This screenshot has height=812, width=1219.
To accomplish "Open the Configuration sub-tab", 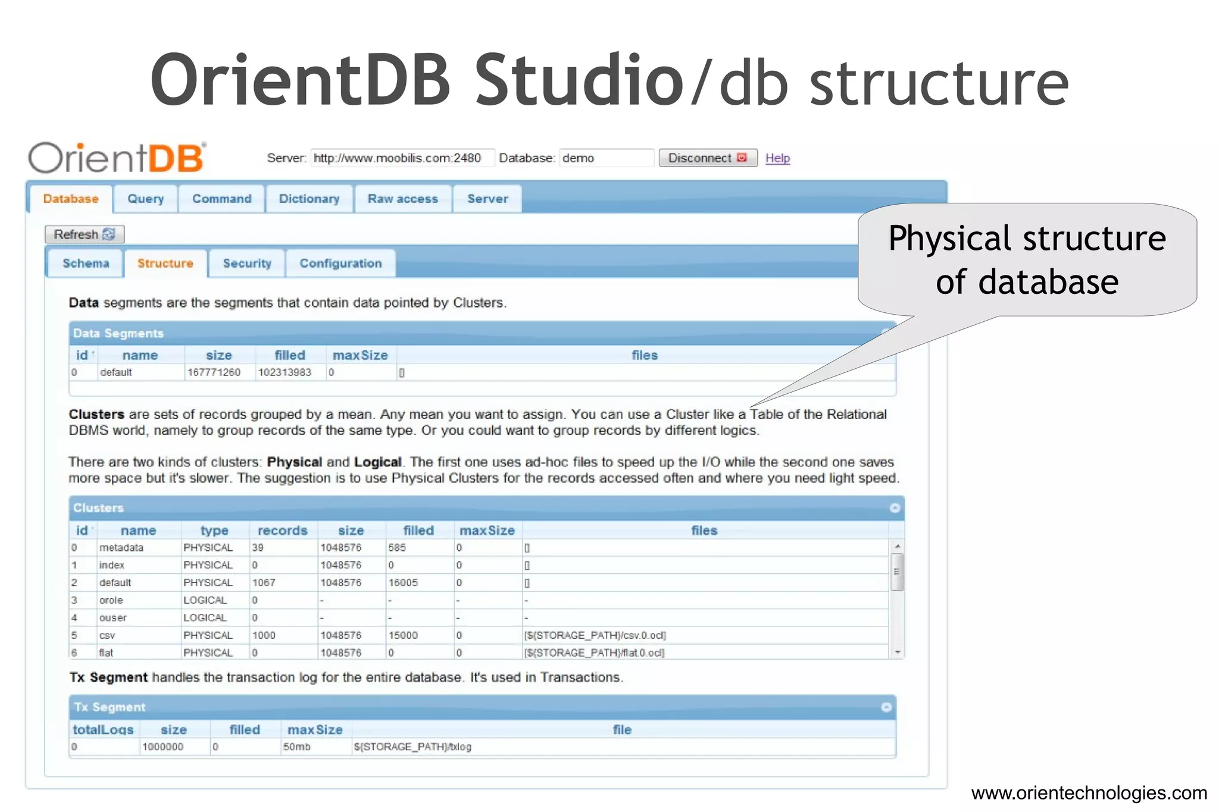I will click(340, 264).
